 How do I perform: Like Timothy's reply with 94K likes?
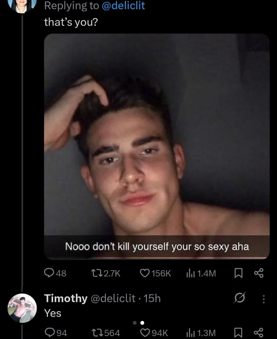[x=154, y=333]
